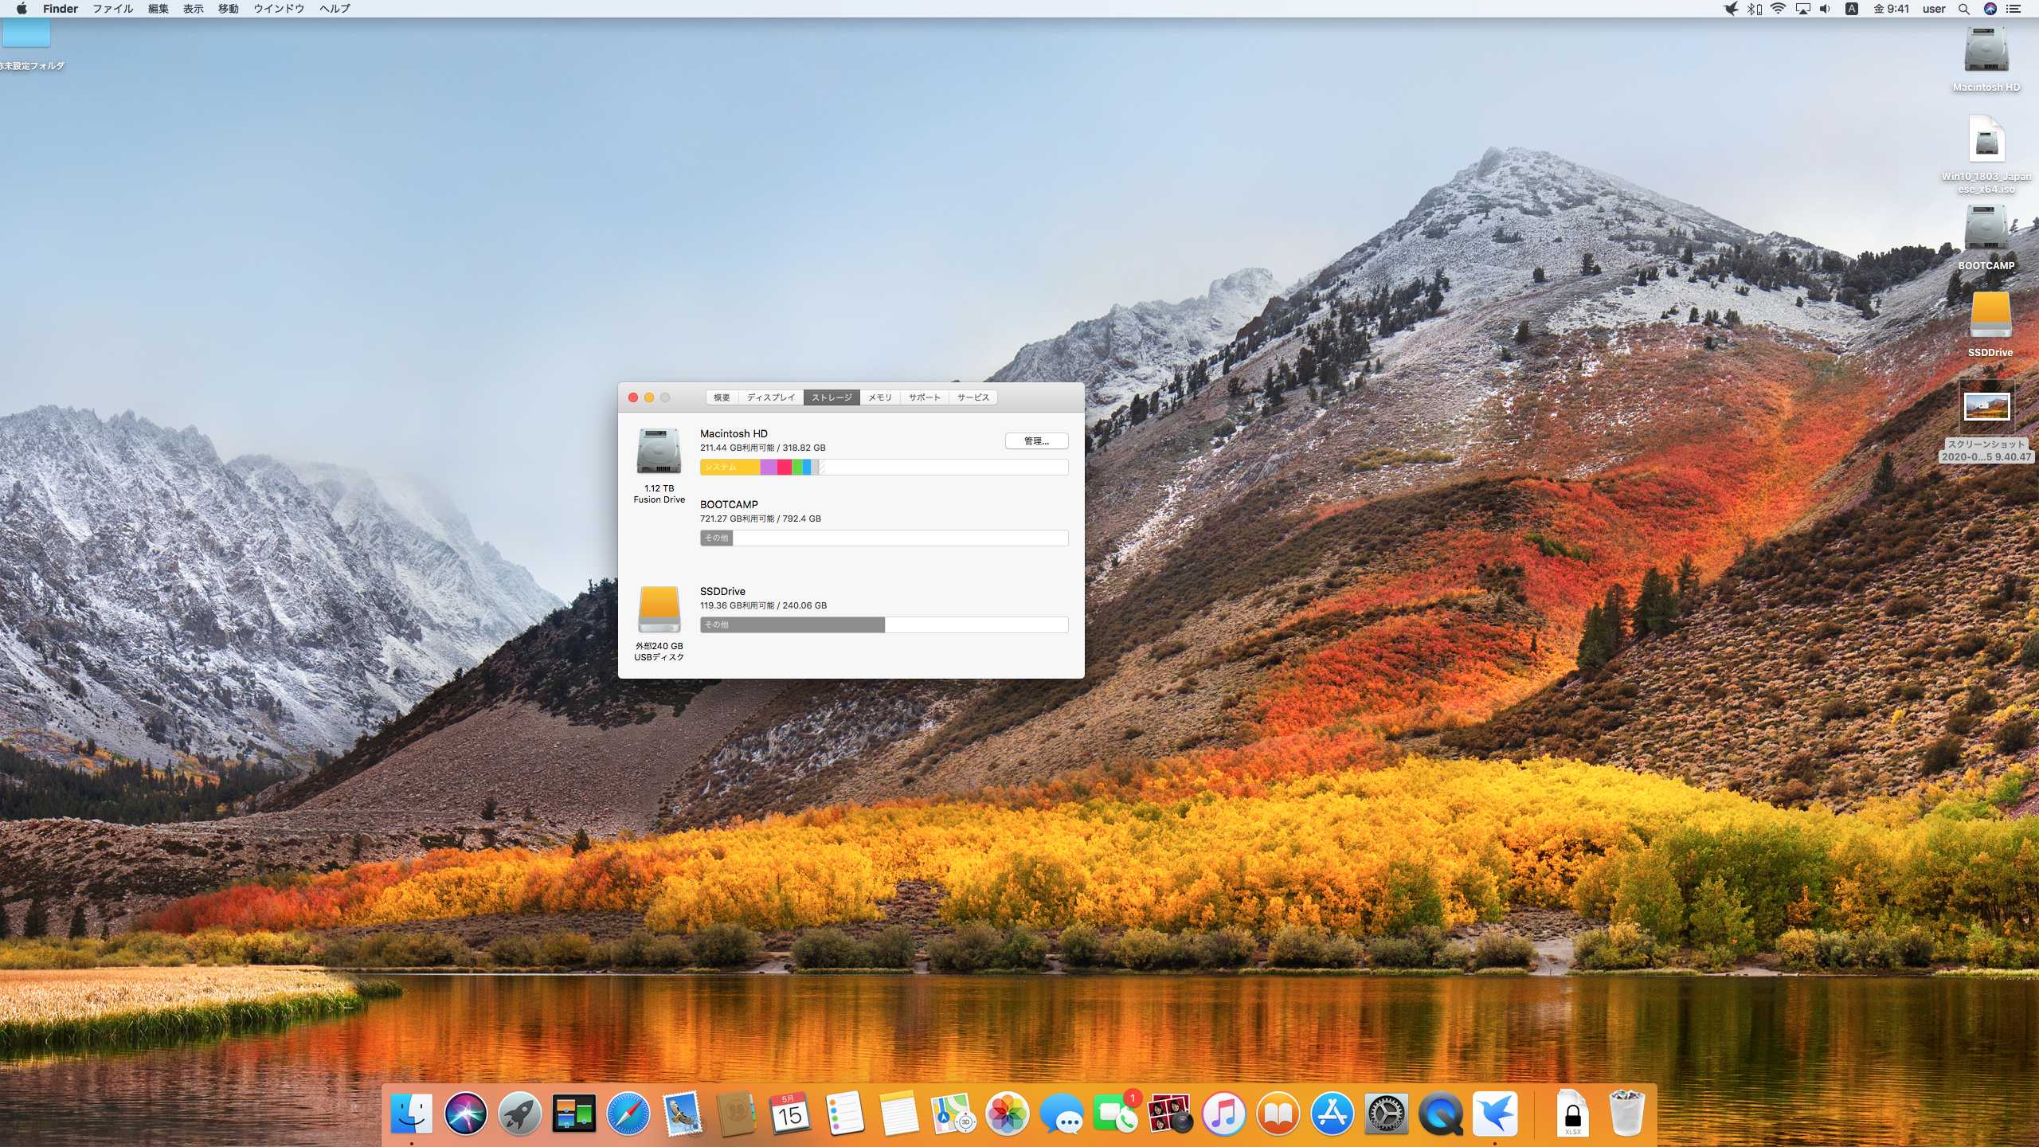Viewport: 2039px width, 1147px height.
Task: Click the Fusion Drive disk icon in window
Action: (x=659, y=452)
